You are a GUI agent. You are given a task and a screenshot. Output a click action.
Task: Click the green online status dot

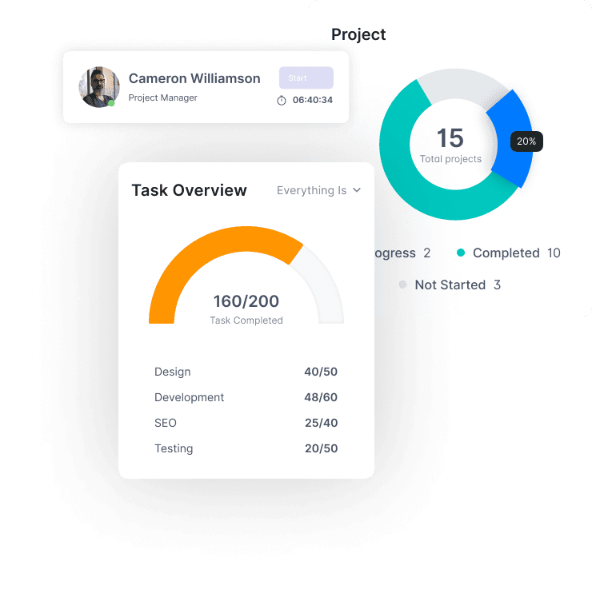[111, 103]
